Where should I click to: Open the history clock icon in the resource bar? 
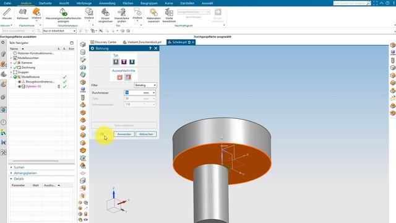tap(3, 123)
